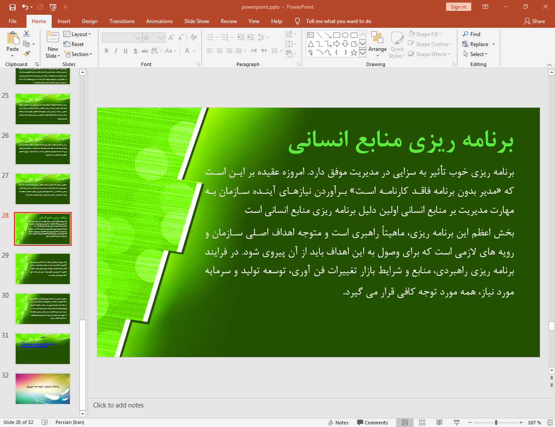Open the Select dropdown in Editing
Image resolution: width=555 pixels, height=427 pixels.
pyautogui.click(x=476, y=54)
